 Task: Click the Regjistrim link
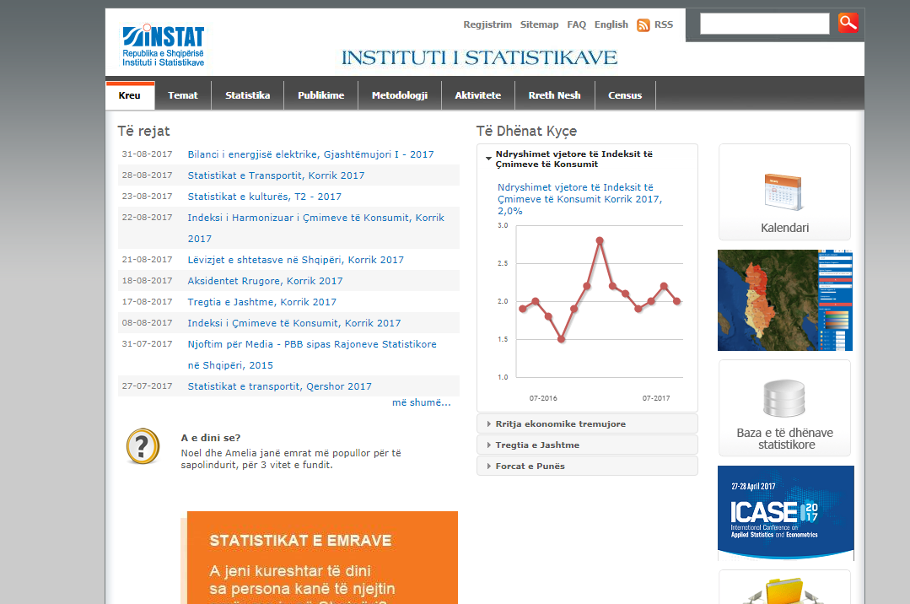click(487, 24)
